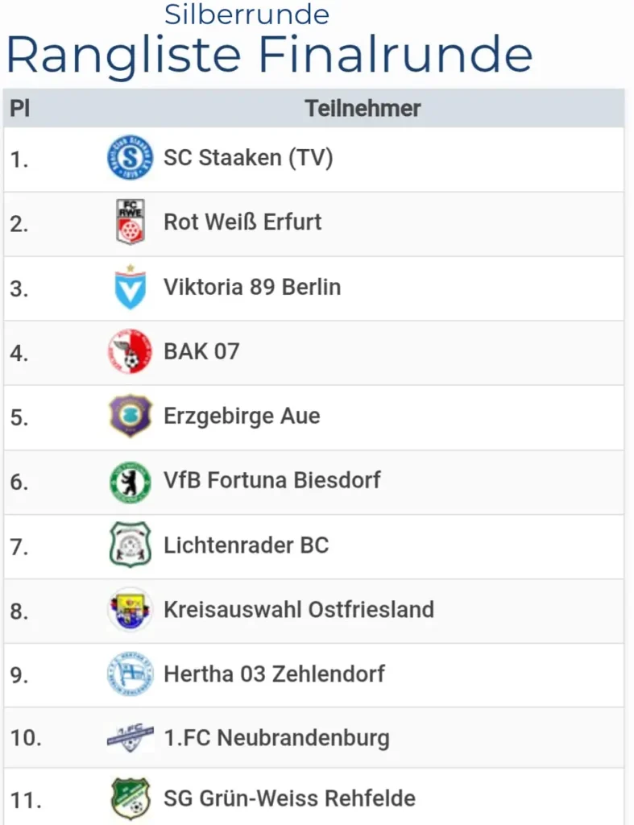Image resolution: width=634 pixels, height=825 pixels.
Task: Click the Kreisauswahl Ostfriesland team name
Action: [x=299, y=610]
